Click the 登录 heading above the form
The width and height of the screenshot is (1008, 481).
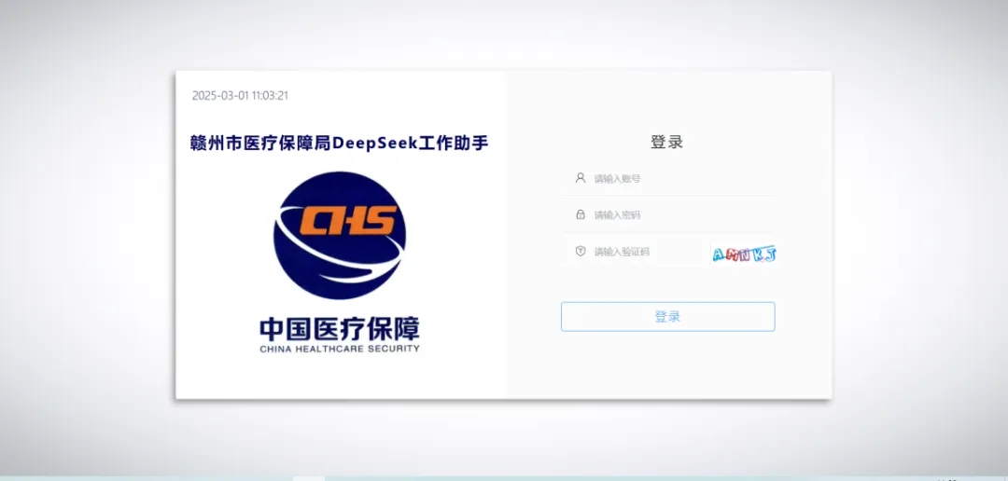coord(666,142)
